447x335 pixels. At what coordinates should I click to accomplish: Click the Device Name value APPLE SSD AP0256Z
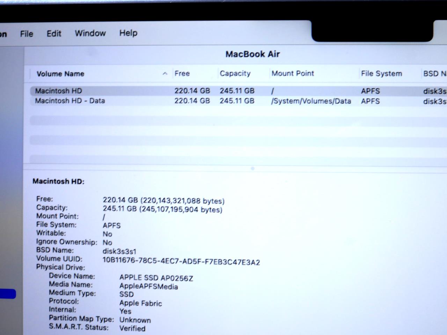156,278
